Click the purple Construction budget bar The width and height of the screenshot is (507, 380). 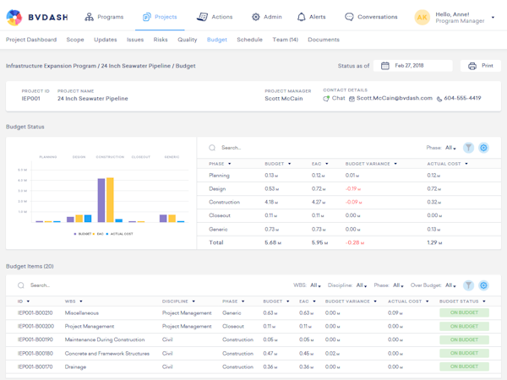click(101, 200)
